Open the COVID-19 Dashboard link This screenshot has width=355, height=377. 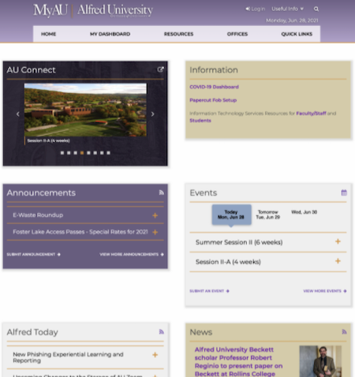[x=214, y=87]
